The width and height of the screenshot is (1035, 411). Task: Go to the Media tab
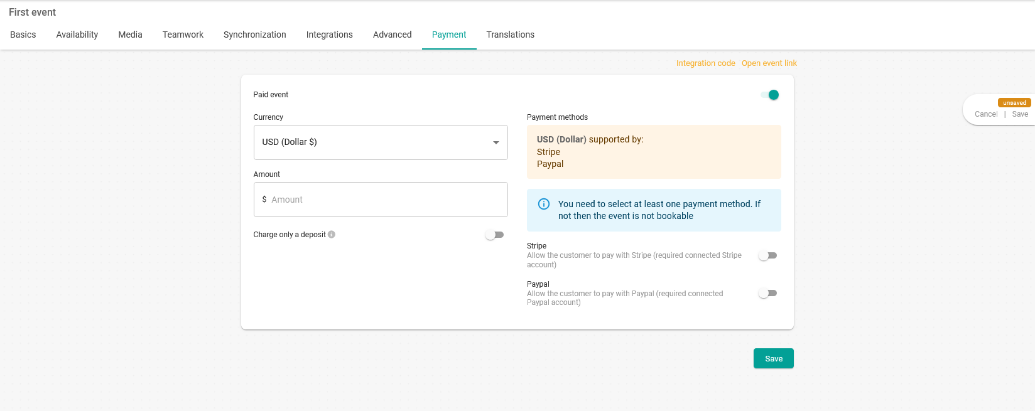130,35
